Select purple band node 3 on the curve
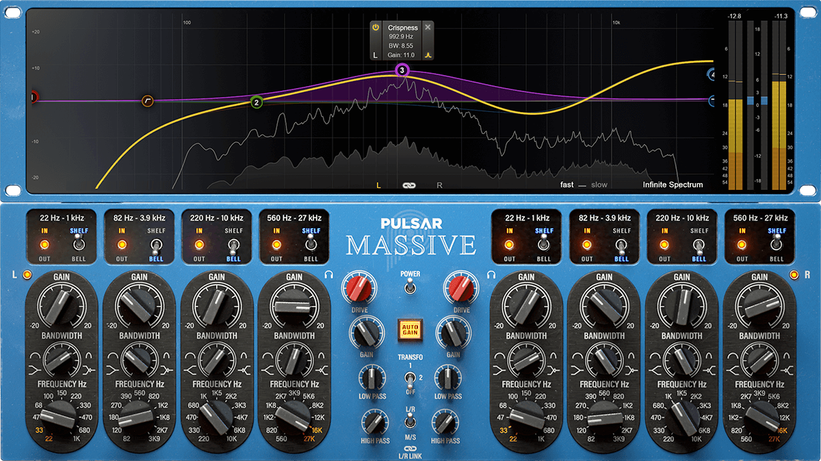 [x=402, y=70]
